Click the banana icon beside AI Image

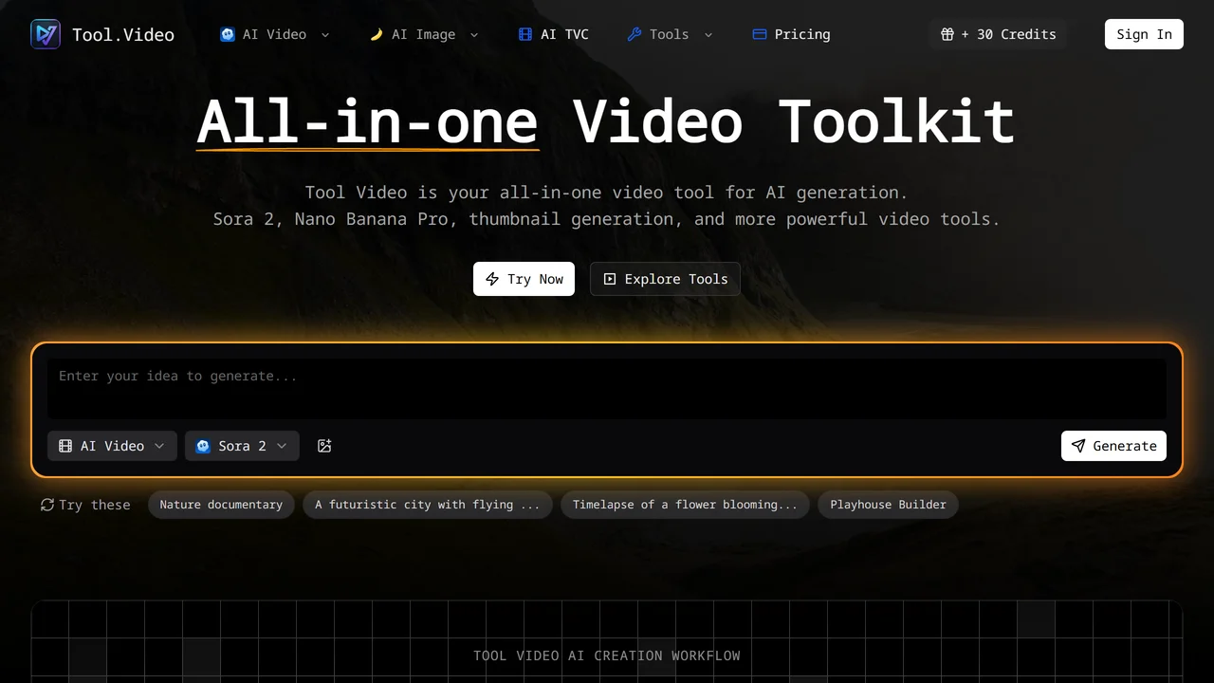coord(377,34)
